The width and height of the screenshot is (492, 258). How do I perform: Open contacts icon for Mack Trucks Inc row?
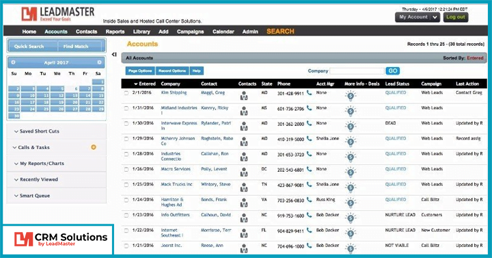click(x=244, y=188)
